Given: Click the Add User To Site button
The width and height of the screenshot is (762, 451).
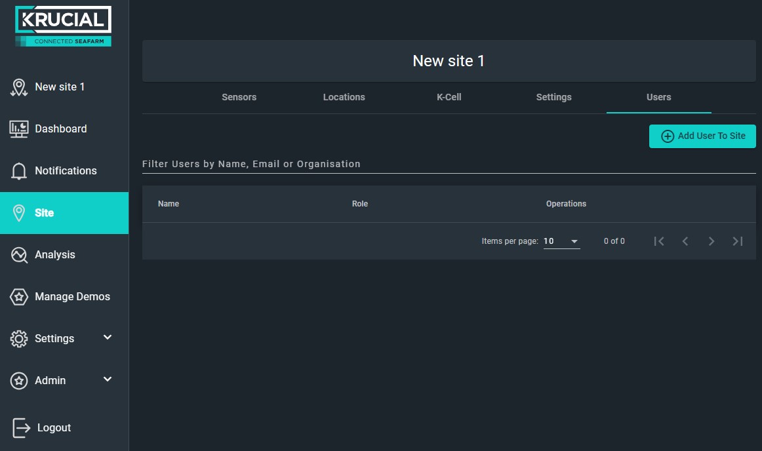Looking at the screenshot, I should click(702, 136).
